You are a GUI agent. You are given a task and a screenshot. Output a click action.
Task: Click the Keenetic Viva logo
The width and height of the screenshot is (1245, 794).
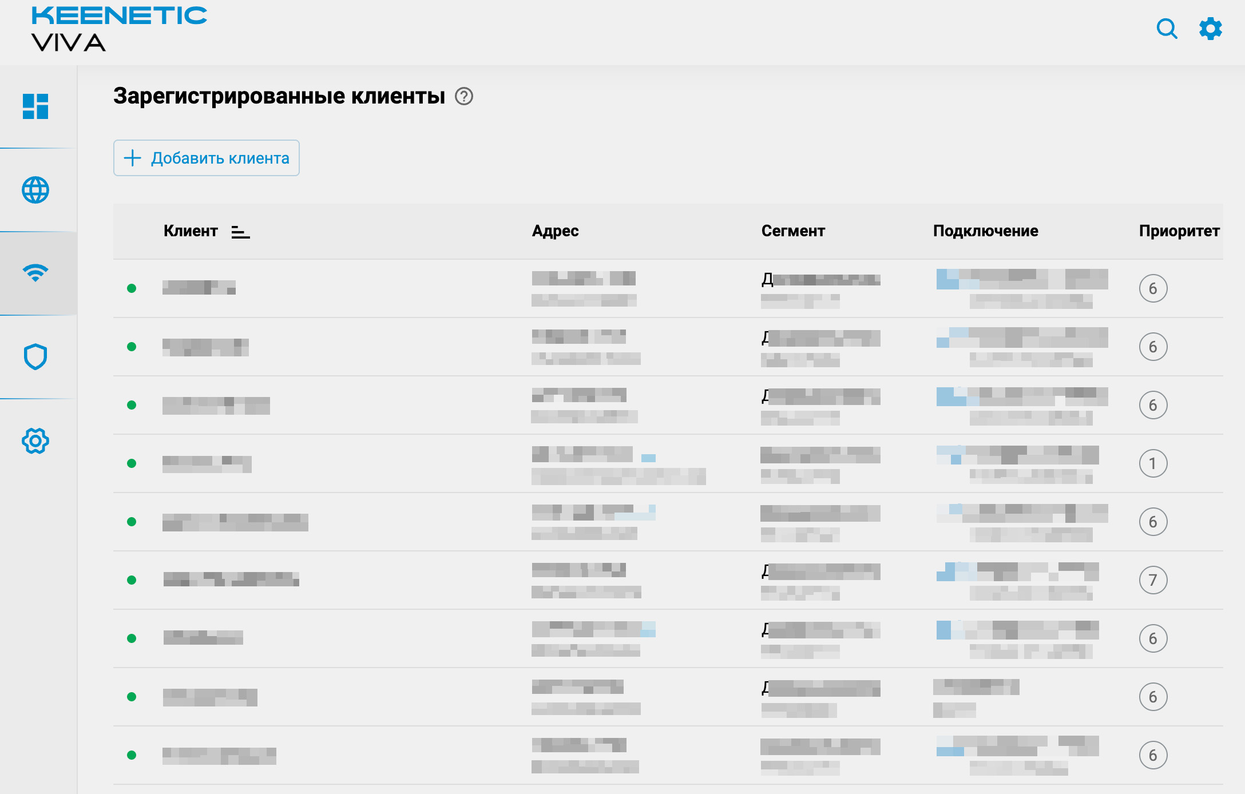tap(119, 29)
